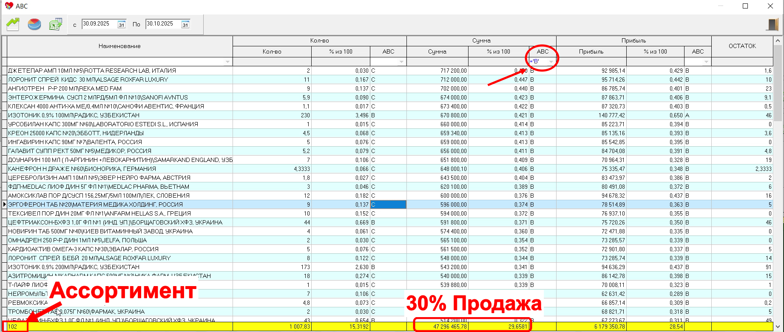Open the Наименование filter dropdown
Image resolution: width=784 pixels, height=332 pixels.
point(227,62)
